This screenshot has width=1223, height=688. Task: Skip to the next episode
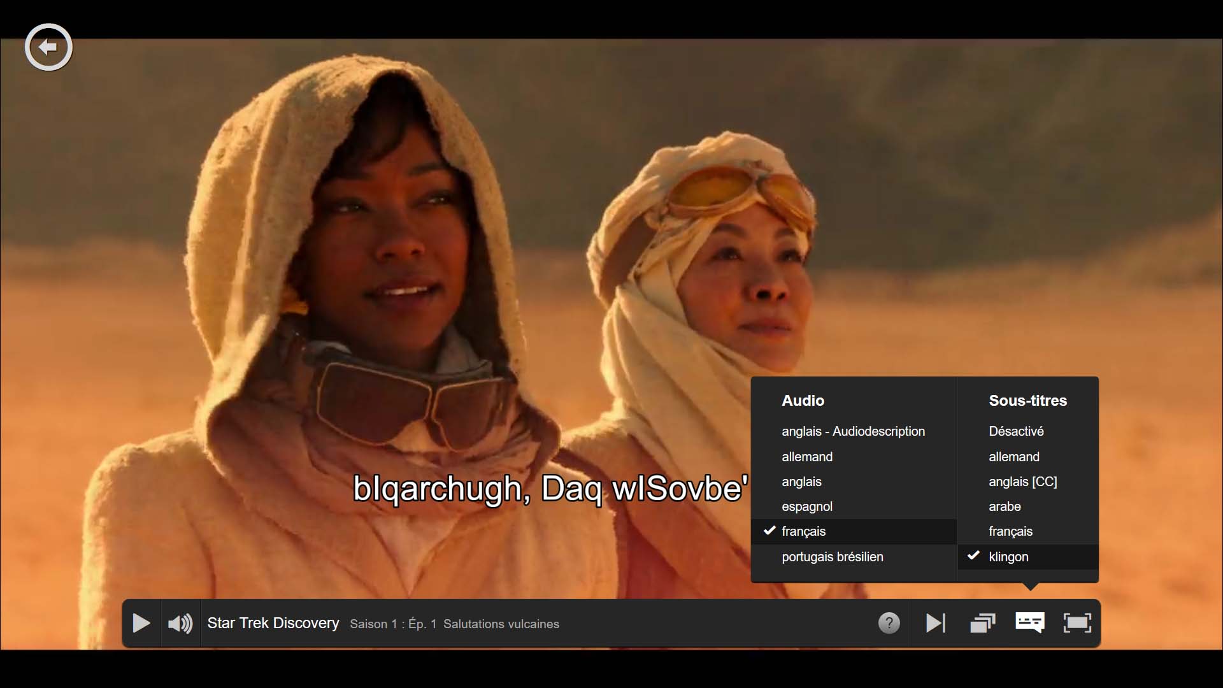[x=935, y=623]
